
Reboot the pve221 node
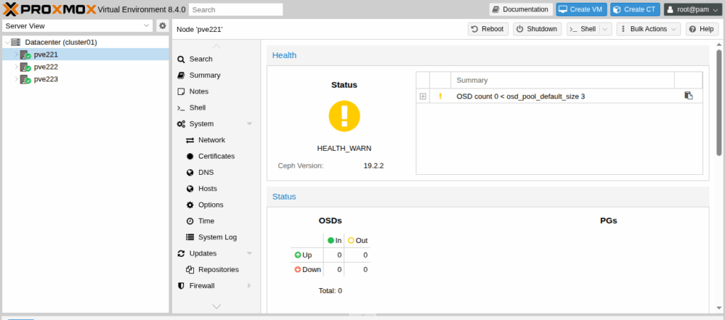(488, 29)
